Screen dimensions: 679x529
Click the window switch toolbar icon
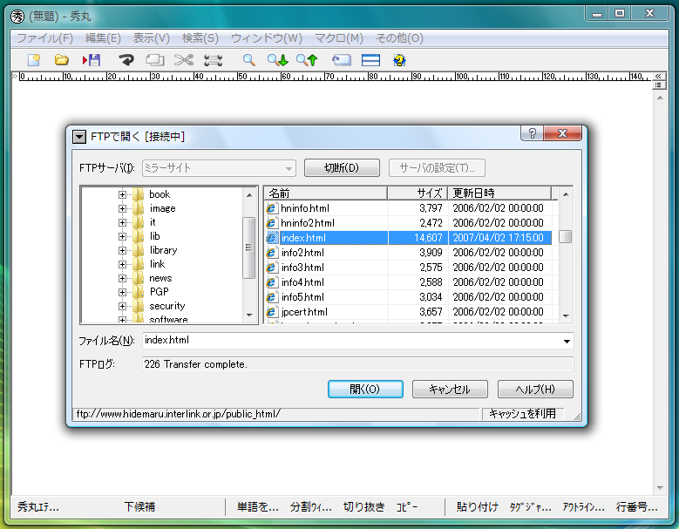(x=341, y=60)
